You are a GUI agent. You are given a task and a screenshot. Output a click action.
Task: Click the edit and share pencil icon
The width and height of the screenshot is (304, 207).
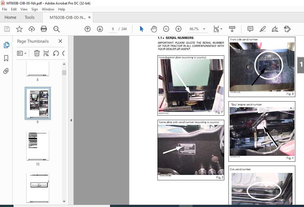tap(287, 29)
